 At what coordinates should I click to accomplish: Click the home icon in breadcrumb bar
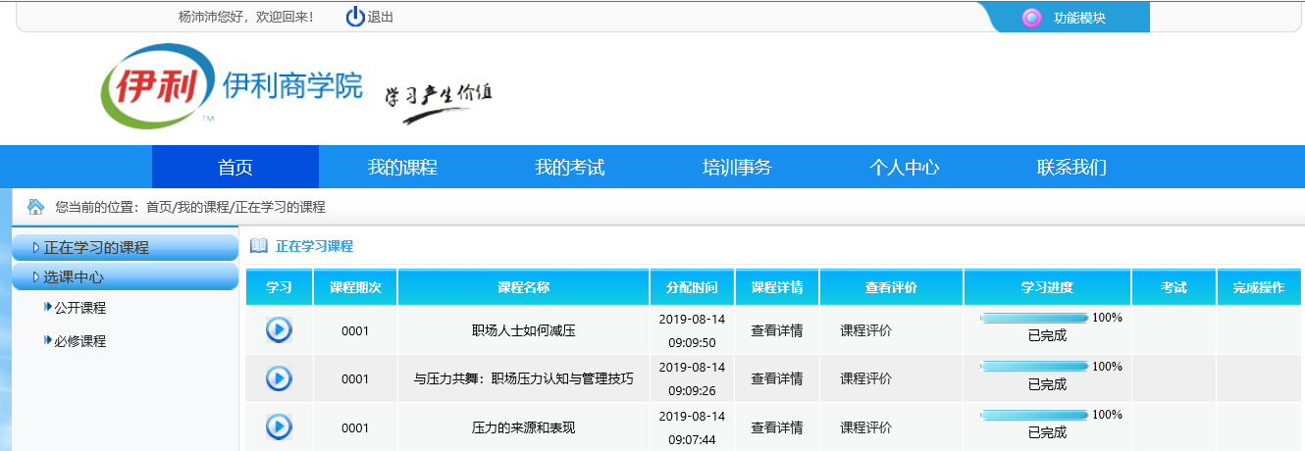click(x=36, y=207)
